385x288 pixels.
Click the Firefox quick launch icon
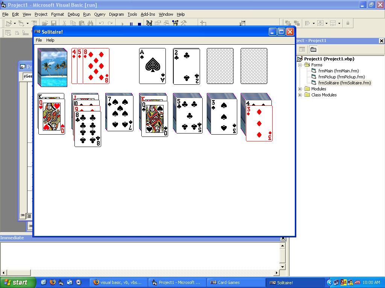(52, 282)
